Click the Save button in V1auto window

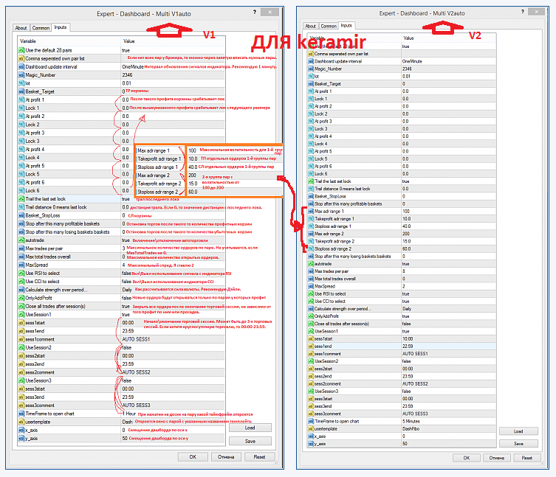tap(250, 441)
